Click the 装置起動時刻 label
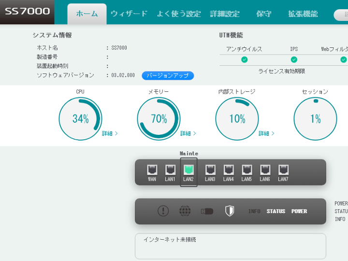This screenshot has height=261, width=348. pyautogui.click(x=52, y=66)
